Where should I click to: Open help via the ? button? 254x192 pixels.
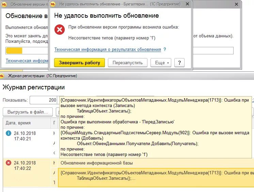(179, 63)
